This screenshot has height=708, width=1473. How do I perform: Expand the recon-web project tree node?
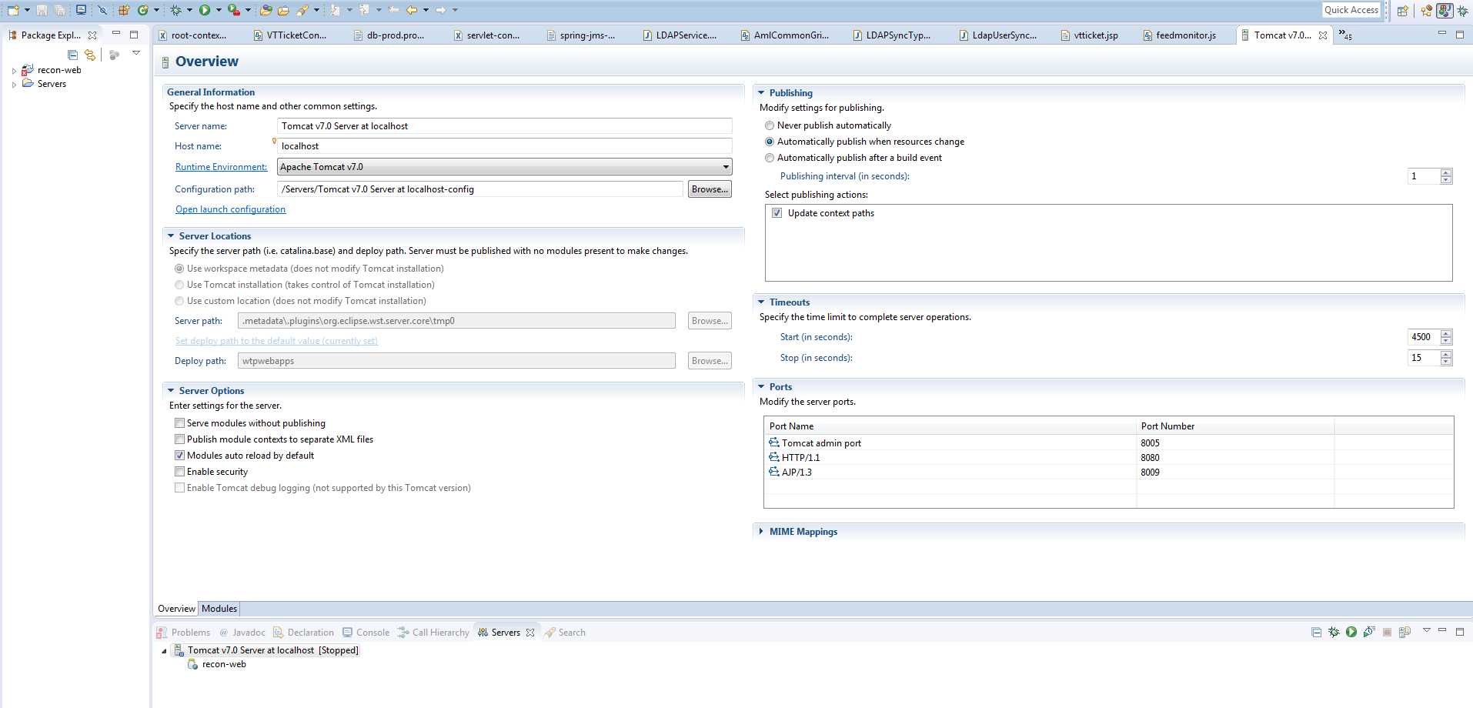pos(14,71)
